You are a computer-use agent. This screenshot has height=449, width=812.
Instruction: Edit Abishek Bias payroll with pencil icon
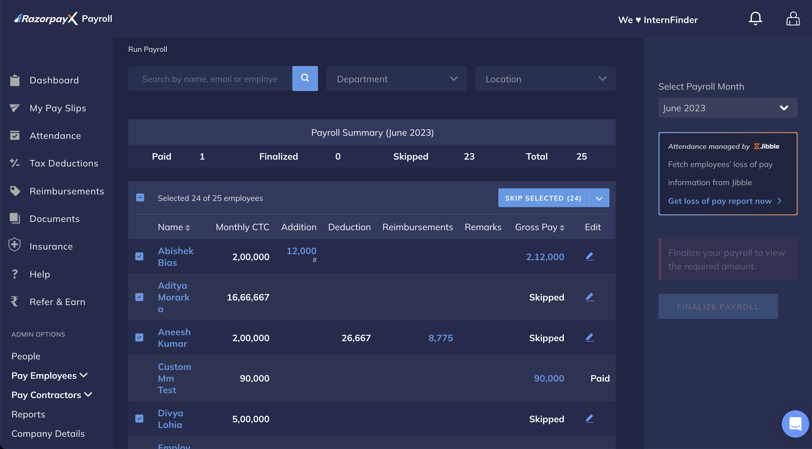click(x=590, y=256)
